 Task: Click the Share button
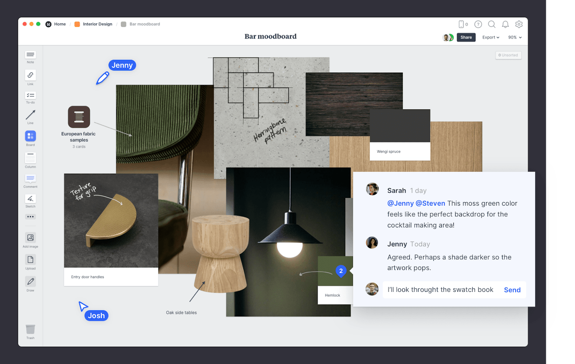coord(466,37)
